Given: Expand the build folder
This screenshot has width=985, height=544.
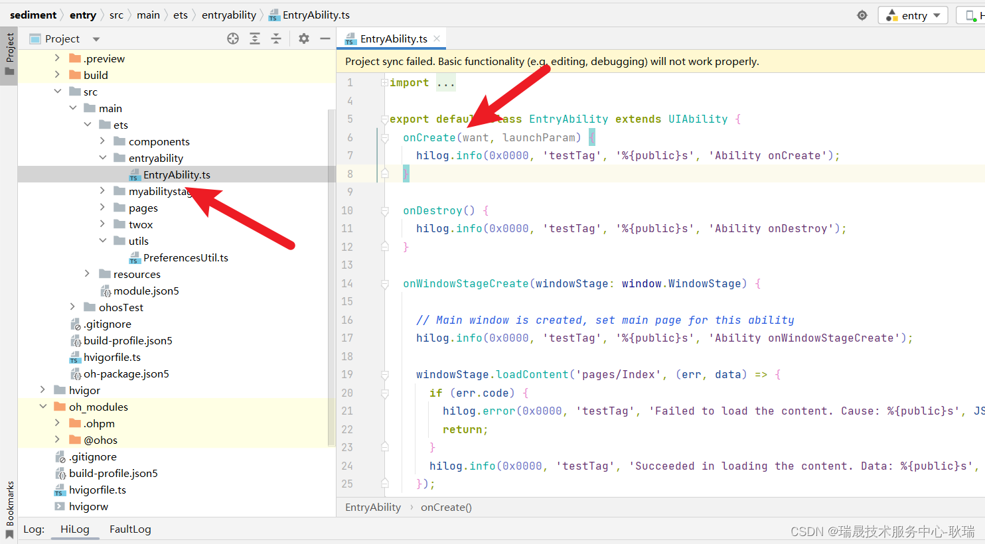Looking at the screenshot, I should pos(57,75).
